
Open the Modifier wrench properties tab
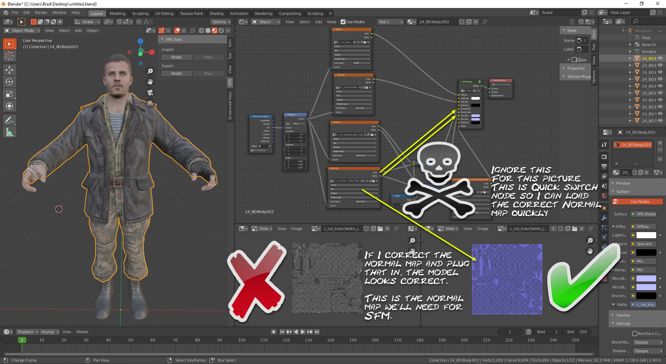(604, 217)
